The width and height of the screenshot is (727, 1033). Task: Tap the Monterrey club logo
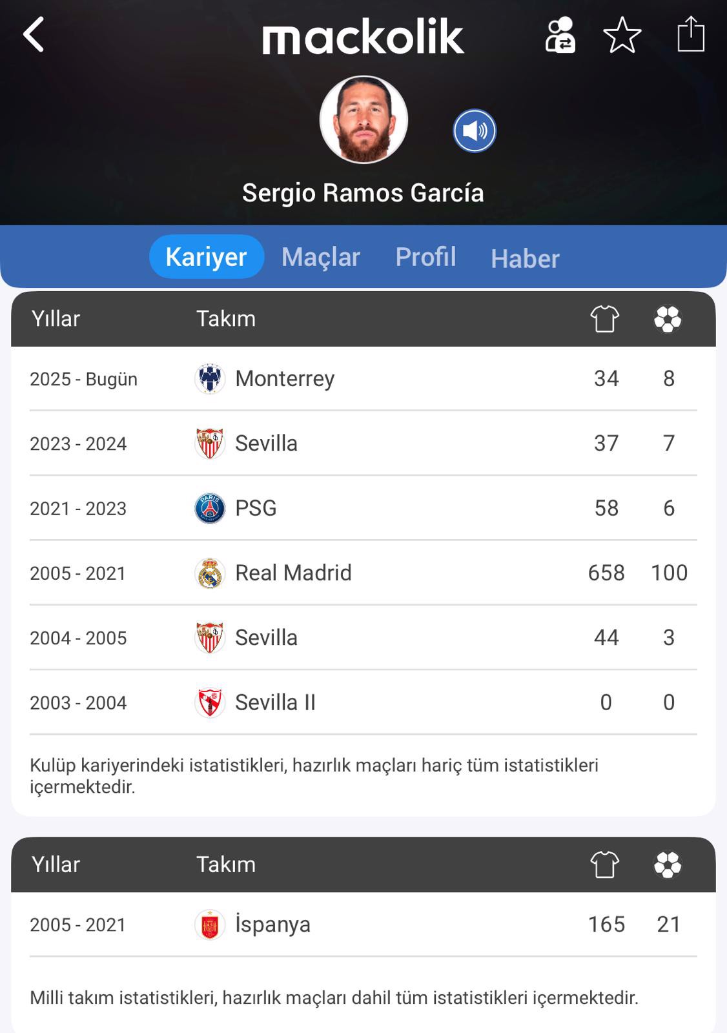coord(210,379)
